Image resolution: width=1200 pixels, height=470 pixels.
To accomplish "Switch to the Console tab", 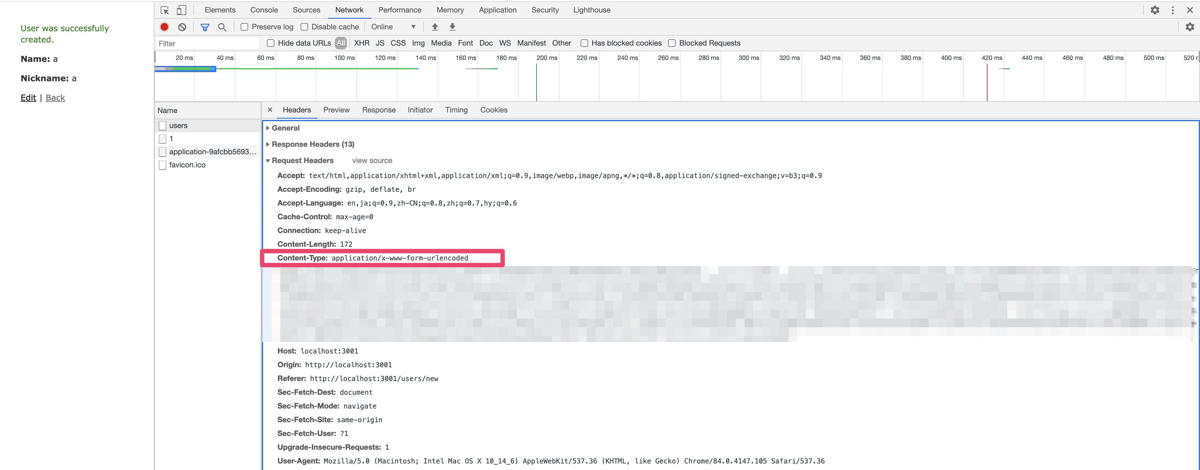I will point(264,10).
